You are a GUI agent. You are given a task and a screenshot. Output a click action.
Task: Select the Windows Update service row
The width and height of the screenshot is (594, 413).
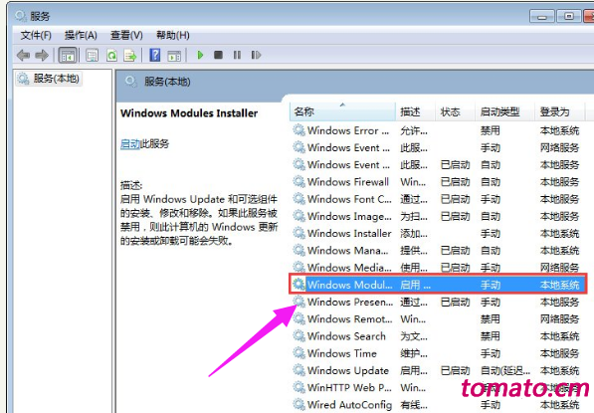439,370
